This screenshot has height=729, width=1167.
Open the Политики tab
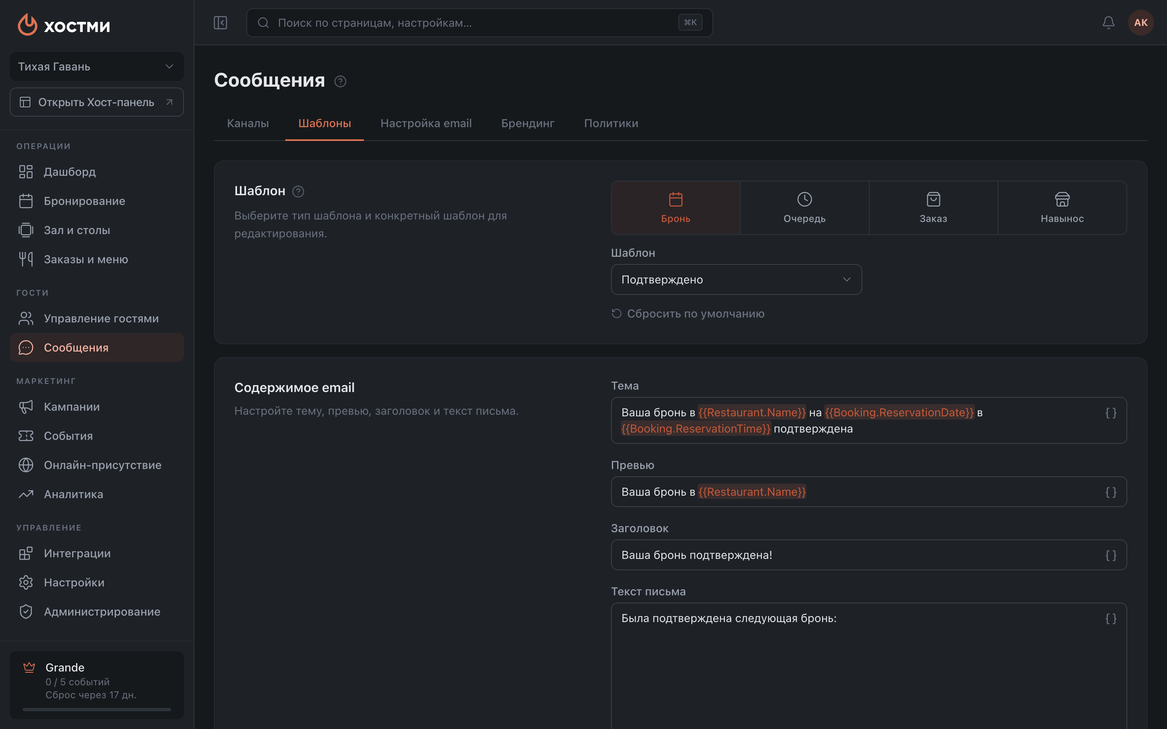point(611,124)
